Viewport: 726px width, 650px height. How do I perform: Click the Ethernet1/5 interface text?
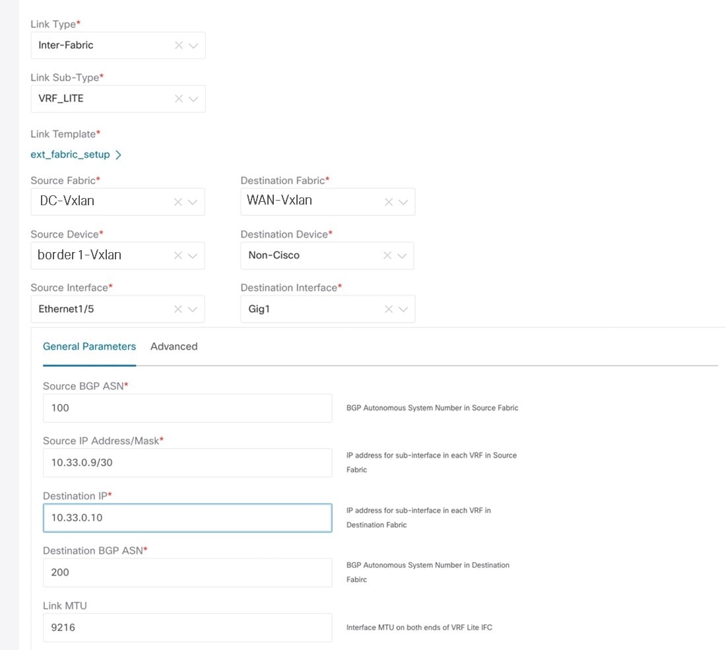(66, 309)
